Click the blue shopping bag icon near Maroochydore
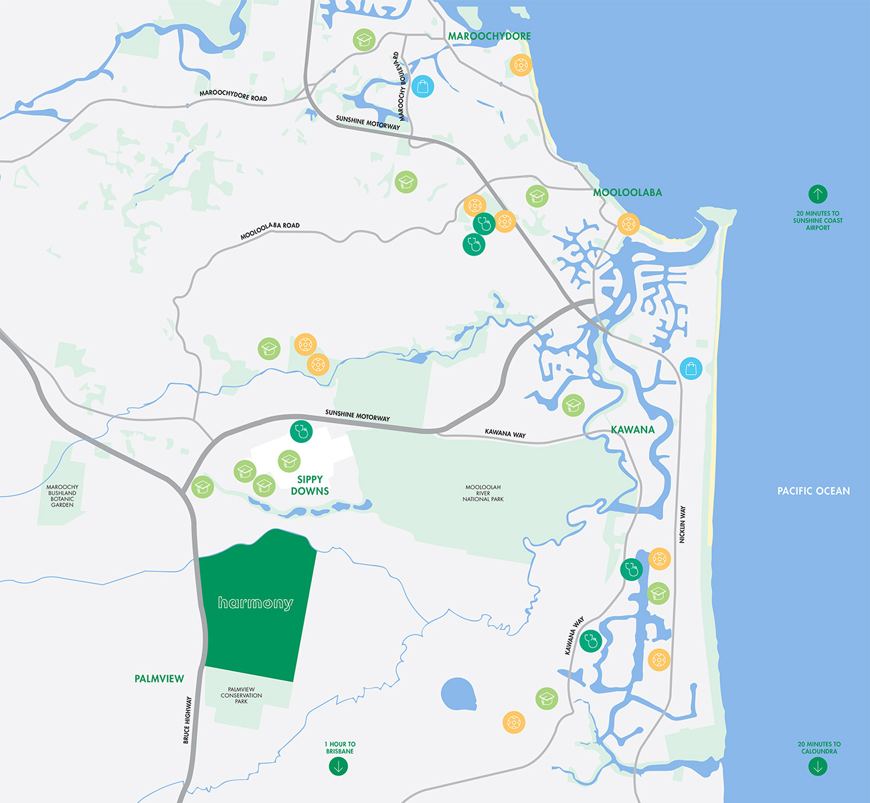 pos(422,86)
